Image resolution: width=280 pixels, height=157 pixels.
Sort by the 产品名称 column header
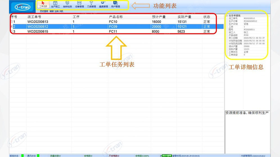[x=116, y=17]
